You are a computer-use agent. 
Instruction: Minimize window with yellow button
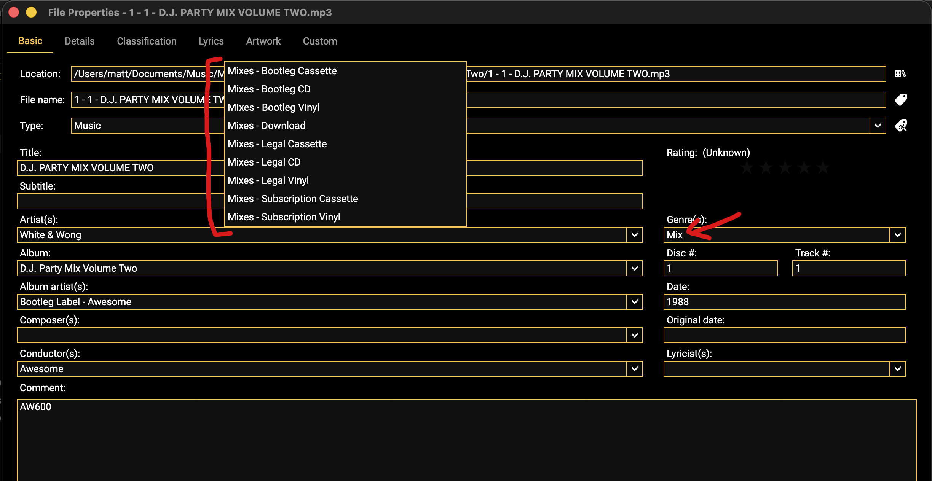(x=31, y=13)
